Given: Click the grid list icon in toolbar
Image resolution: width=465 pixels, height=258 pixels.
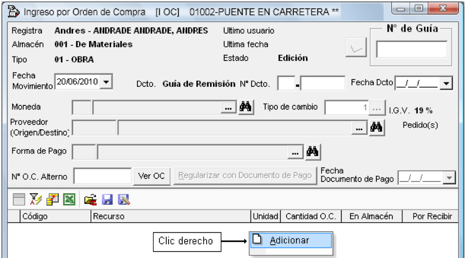Looking at the screenshot, I should point(19,199).
